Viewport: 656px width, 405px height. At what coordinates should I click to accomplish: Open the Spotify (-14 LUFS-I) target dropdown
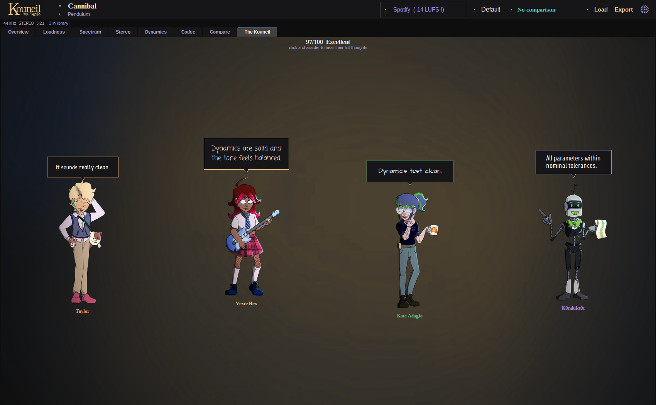click(x=423, y=10)
